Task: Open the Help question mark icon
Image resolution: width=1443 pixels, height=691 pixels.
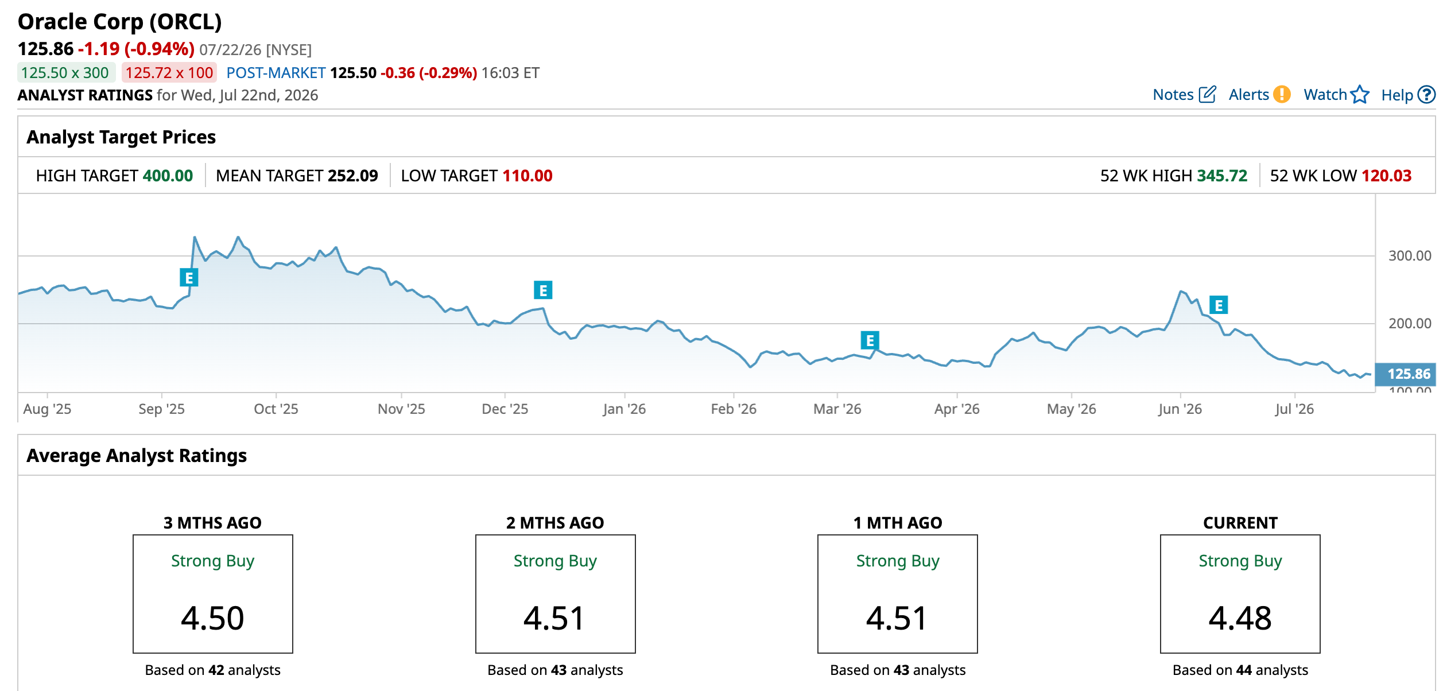Action: (1426, 95)
